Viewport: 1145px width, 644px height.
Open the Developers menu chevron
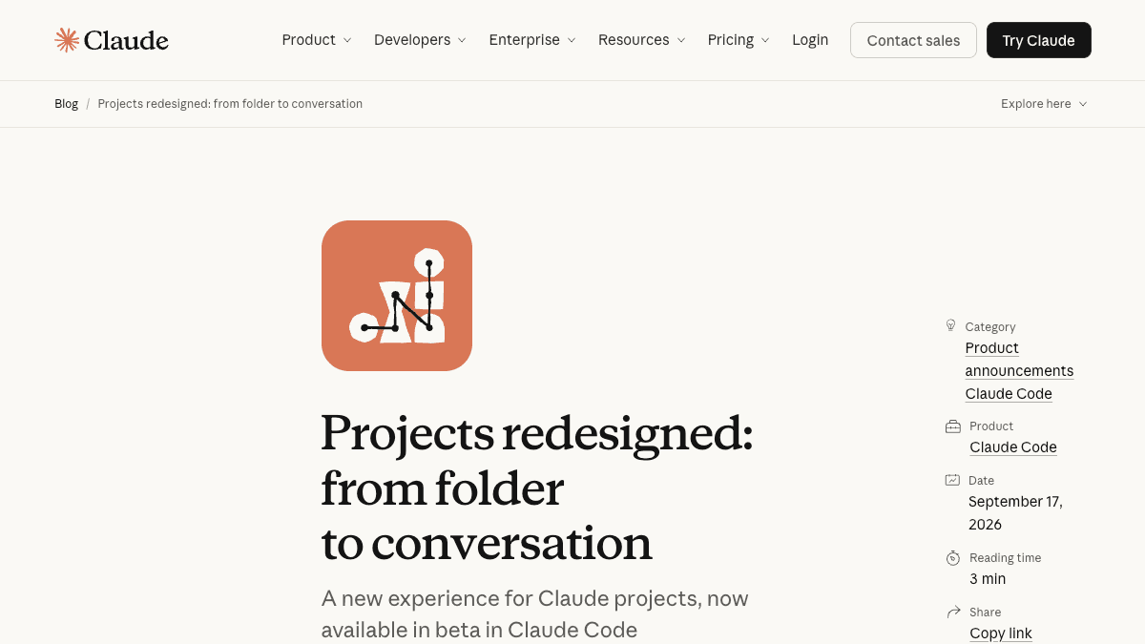[462, 40]
